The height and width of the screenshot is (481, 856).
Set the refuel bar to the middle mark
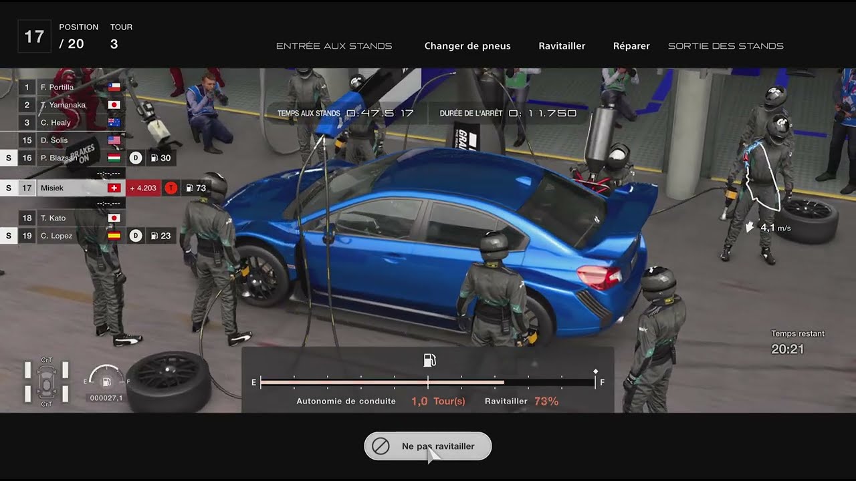click(x=428, y=383)
